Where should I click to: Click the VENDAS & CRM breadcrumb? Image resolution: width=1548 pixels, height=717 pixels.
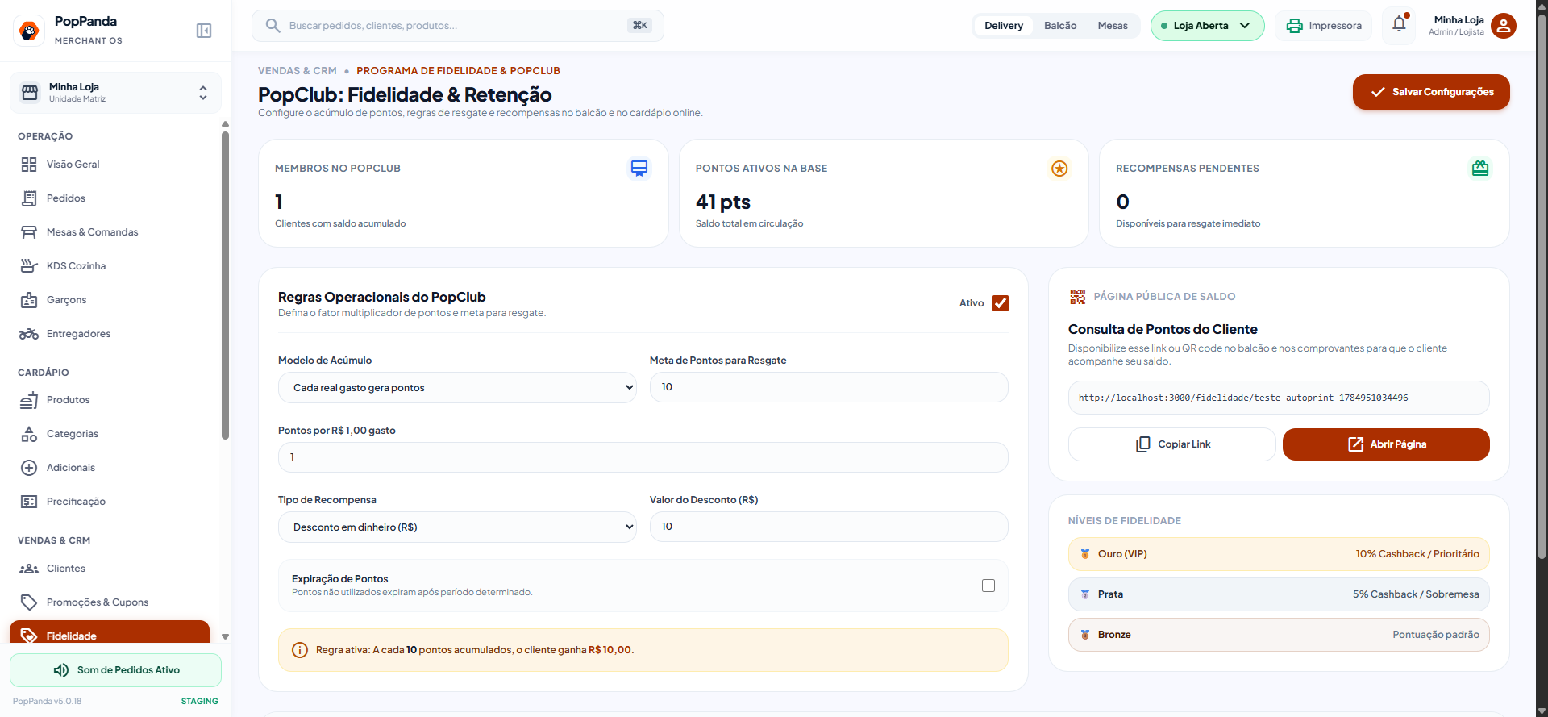pyautogui.click(x=298, y=71)
